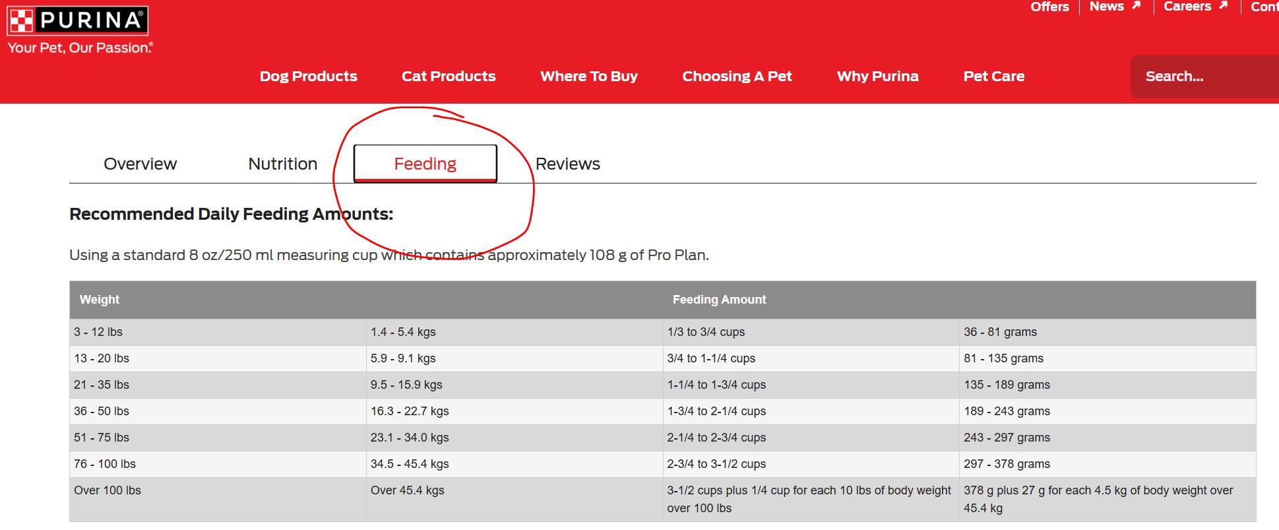
Task: Click the Search input field
Action: (x=1204, y=77)
